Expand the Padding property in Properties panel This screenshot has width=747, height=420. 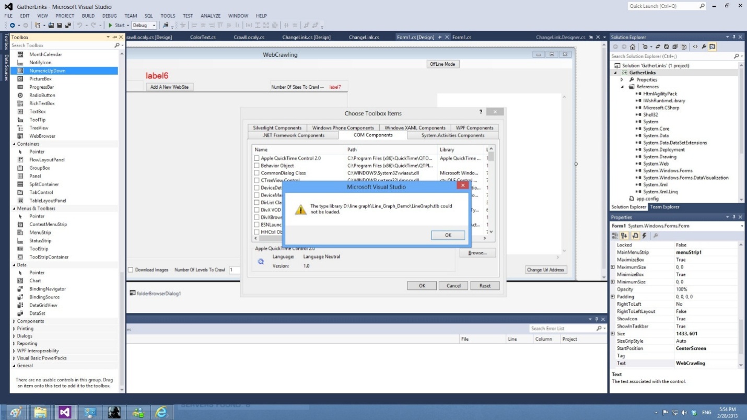tap(613, 297)
